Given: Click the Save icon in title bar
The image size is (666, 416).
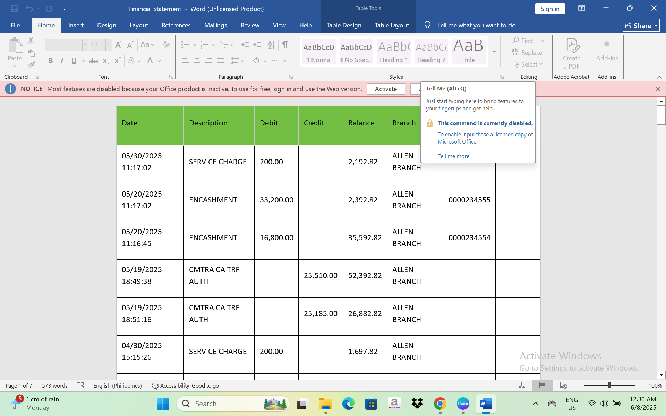Looking at the screenshot, I should (x=14, y=9).
